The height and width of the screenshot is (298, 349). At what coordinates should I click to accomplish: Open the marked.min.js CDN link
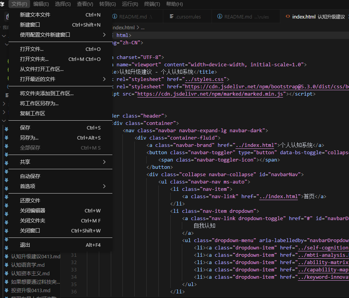tap(210, 94)
